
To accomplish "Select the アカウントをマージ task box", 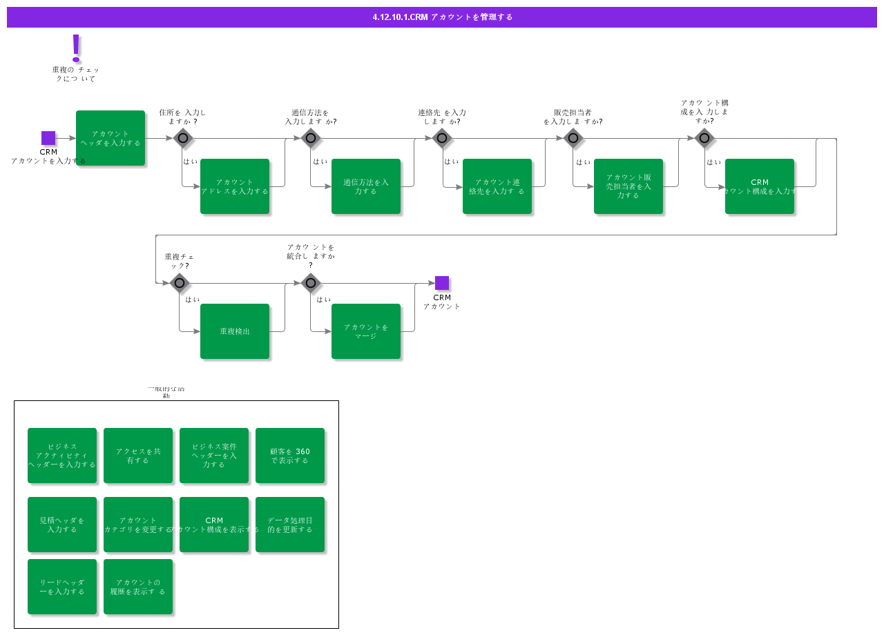I will 366,331.
